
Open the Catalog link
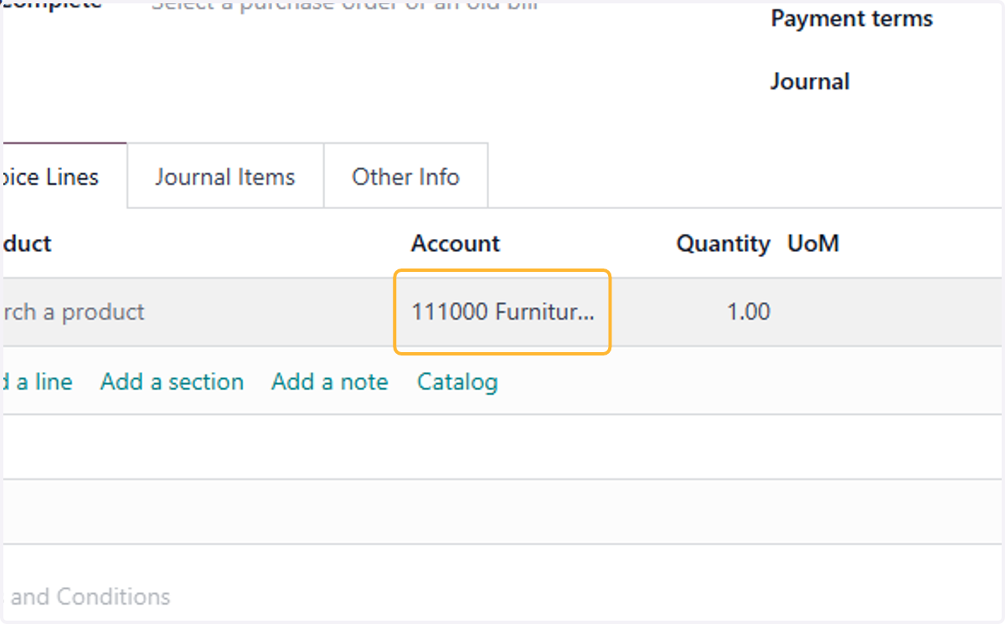[x=457, y=381]
